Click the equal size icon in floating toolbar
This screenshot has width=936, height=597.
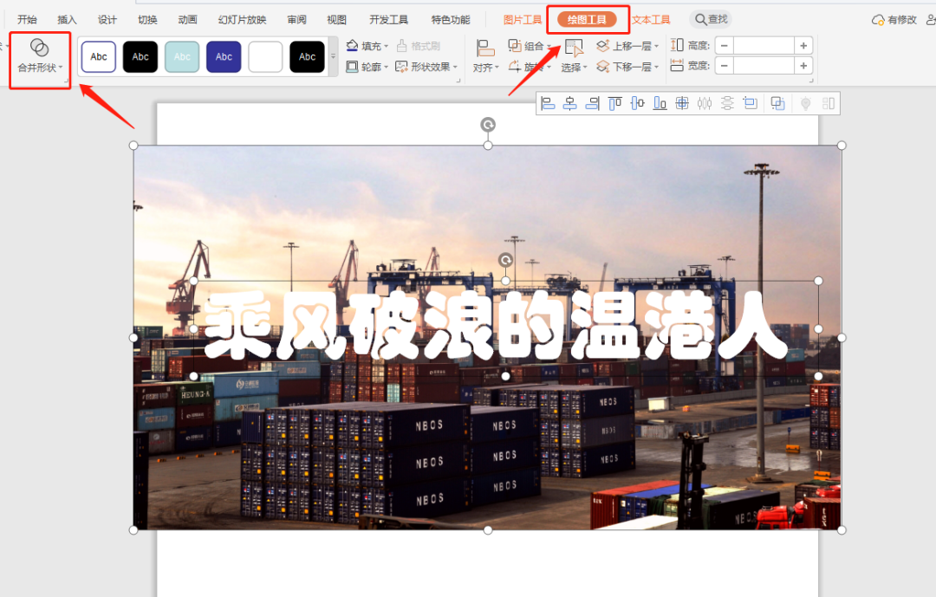click(x=750, y=103)
